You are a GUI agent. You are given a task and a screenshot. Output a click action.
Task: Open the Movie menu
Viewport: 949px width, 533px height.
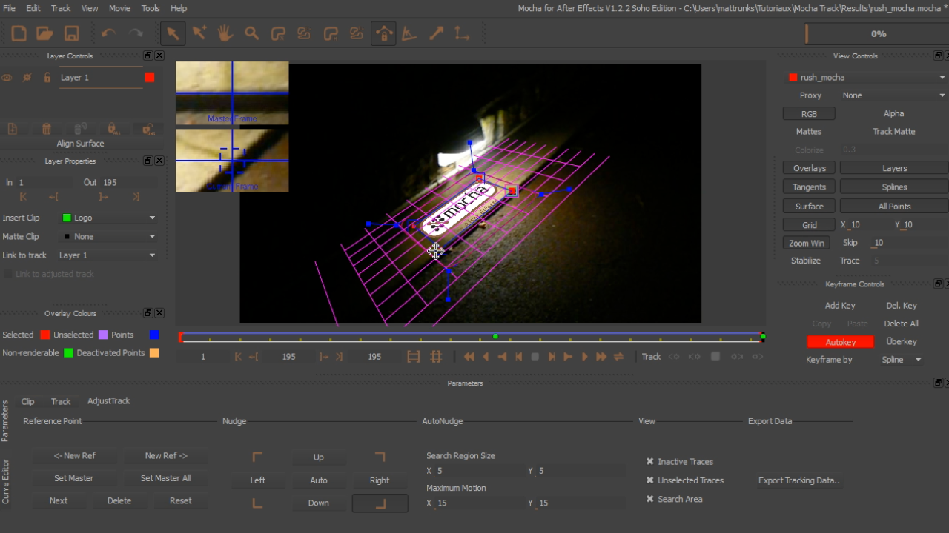[x=119, y=8]
